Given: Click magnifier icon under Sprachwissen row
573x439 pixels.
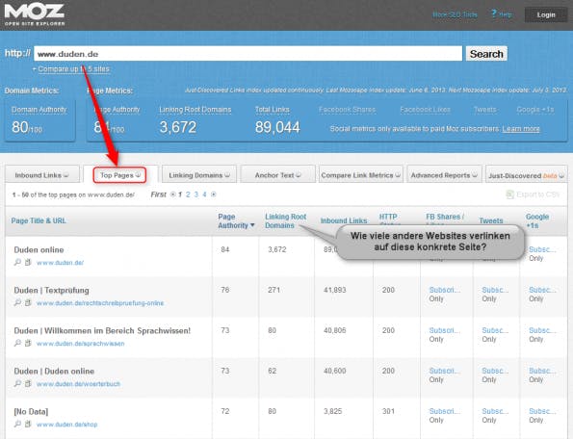Looking at the screenshot, I should coord(17,343).
